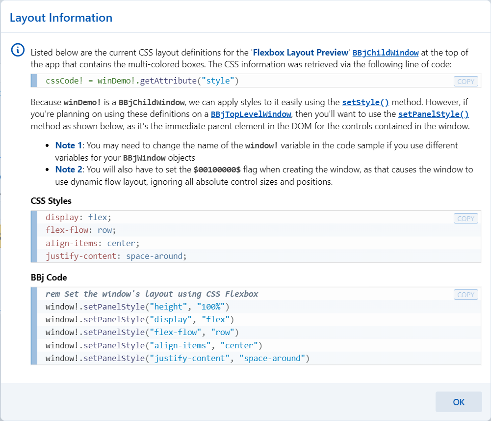Click the Layout Information dialog title
The width and height of the screenshot is (491, 421).
[x=61, y=17]
